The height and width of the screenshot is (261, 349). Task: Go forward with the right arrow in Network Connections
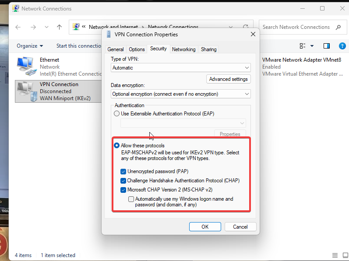tap(33, 27)
